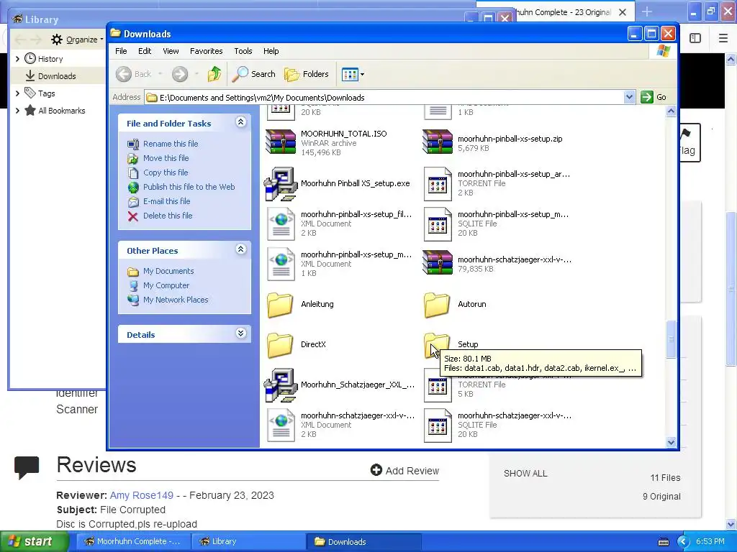Open My Network Places link
The width and height of the screenshot is (737, 552).
click(176, 300)
